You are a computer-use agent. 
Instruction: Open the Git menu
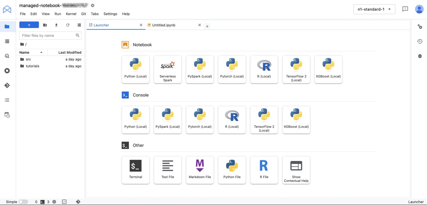coord(84,14)
